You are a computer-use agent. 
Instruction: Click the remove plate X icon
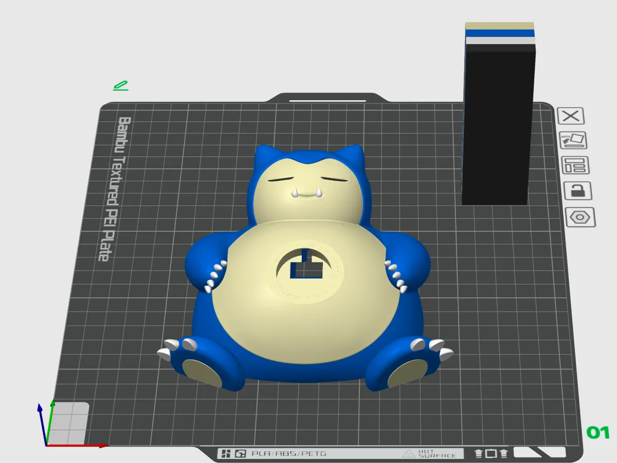point(571,116)
